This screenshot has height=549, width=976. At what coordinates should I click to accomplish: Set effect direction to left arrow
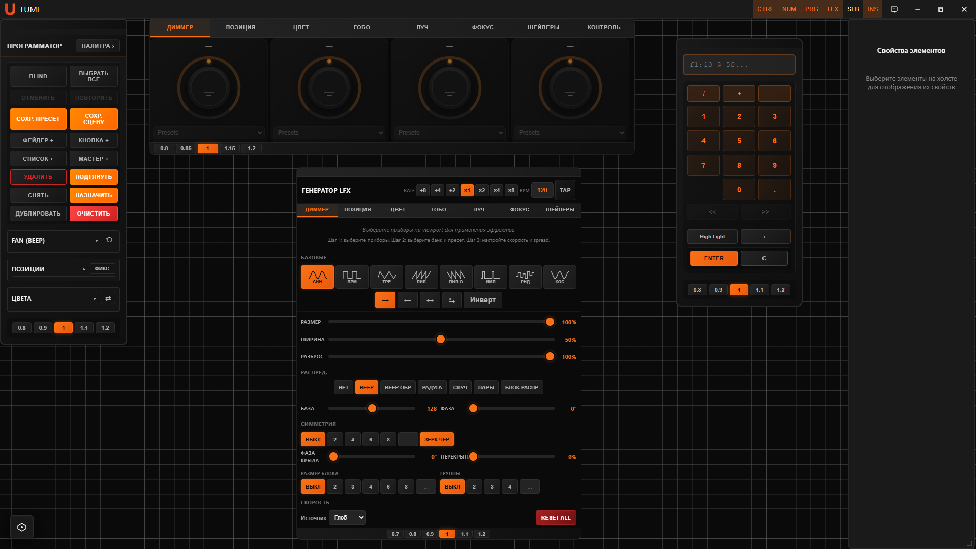coord(408,300)
